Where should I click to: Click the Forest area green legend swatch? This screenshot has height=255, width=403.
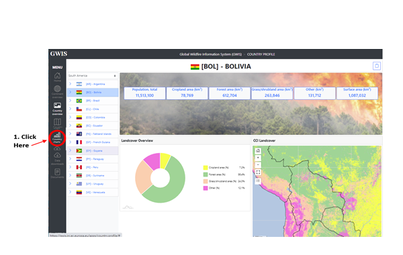pos(206,174)
